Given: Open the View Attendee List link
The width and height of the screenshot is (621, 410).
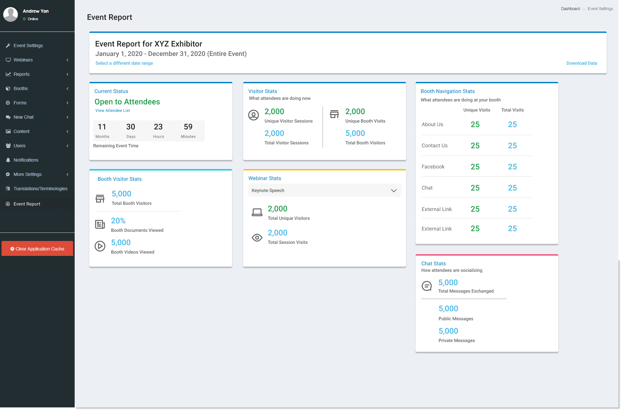Looking at the screenshot, I should coord(113,111).
